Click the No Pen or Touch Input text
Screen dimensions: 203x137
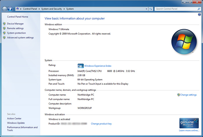pyautogui.click(x=103, y=84)
